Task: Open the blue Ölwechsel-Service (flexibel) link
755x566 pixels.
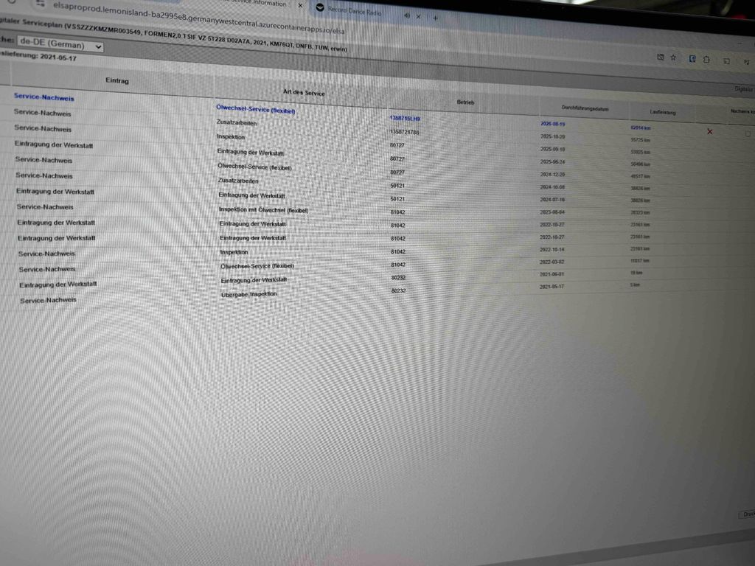Action: pyautogui.click(x=256, y=109)
